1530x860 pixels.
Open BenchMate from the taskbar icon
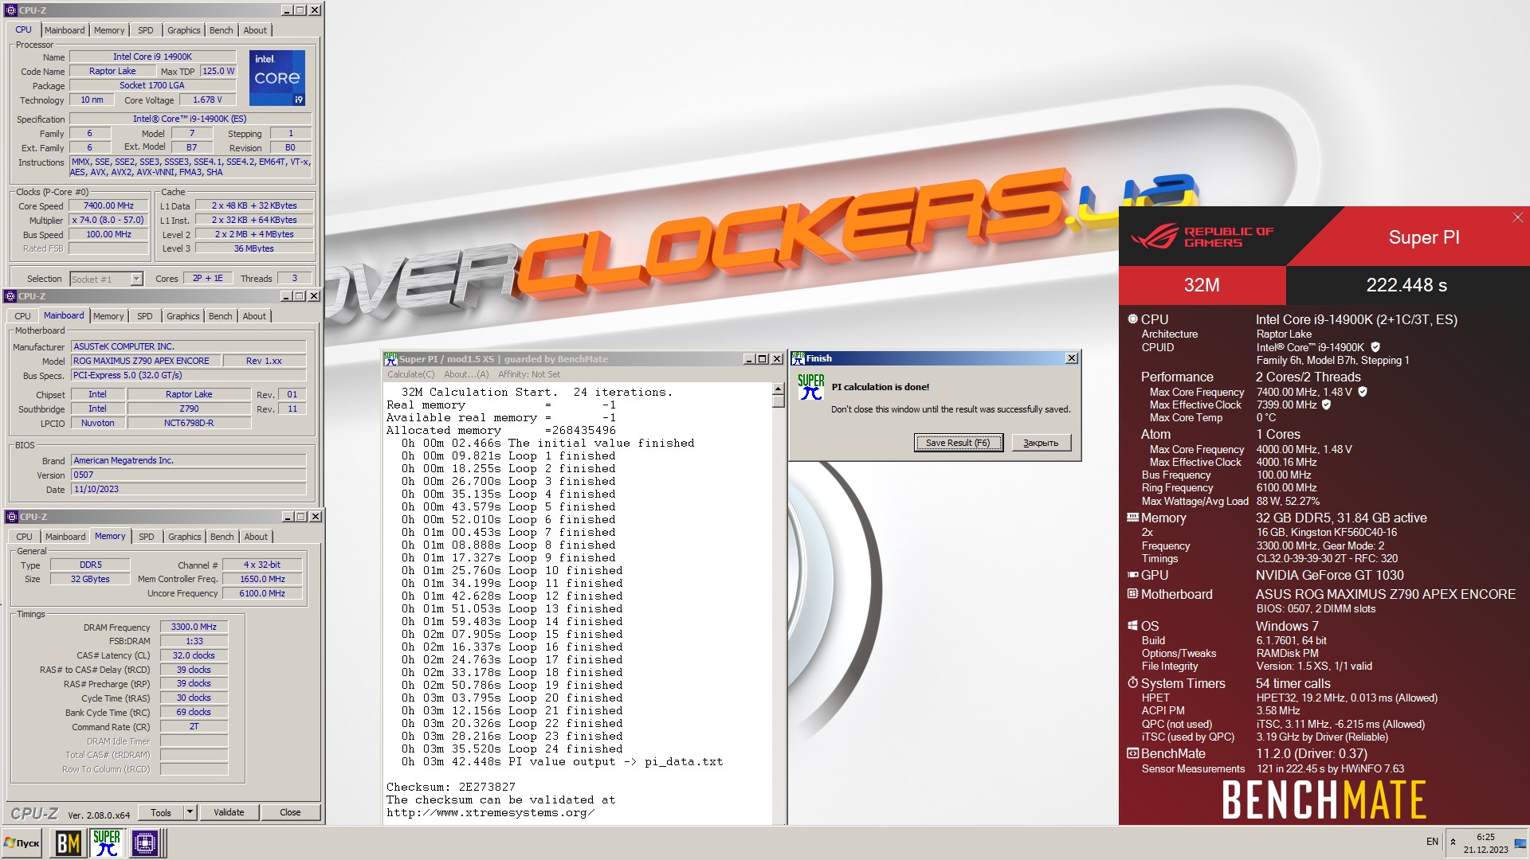pyautogui.click(x=68, y=842)
